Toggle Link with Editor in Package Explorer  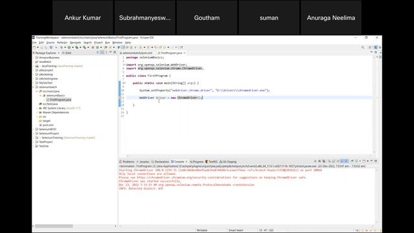tap(102, 52)
